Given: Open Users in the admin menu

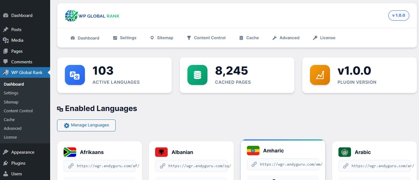Looking at the screenshot, I should click(25, 174).
